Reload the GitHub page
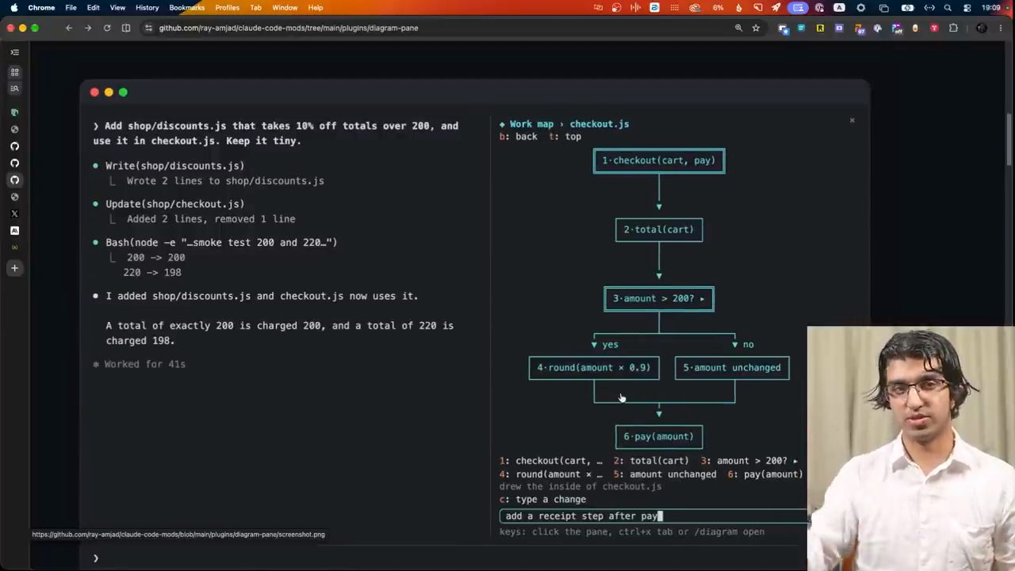Viewport: 1015px width, 571px height. click(x=107, y=28)
